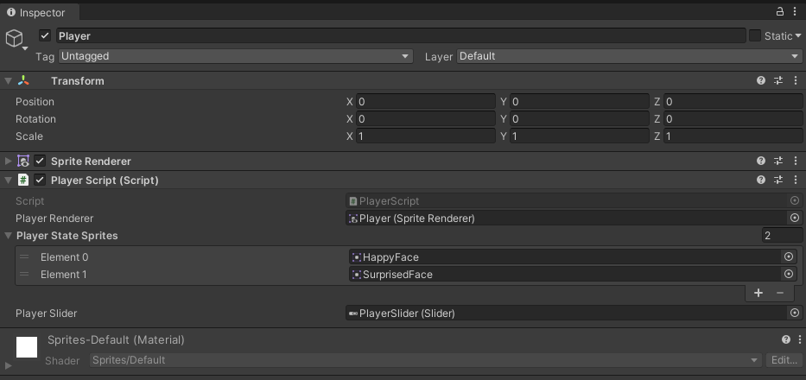Click the Sprites-Default material preview swatch
Viewport: 806px width, 380px height.
[x=27, y=347]
